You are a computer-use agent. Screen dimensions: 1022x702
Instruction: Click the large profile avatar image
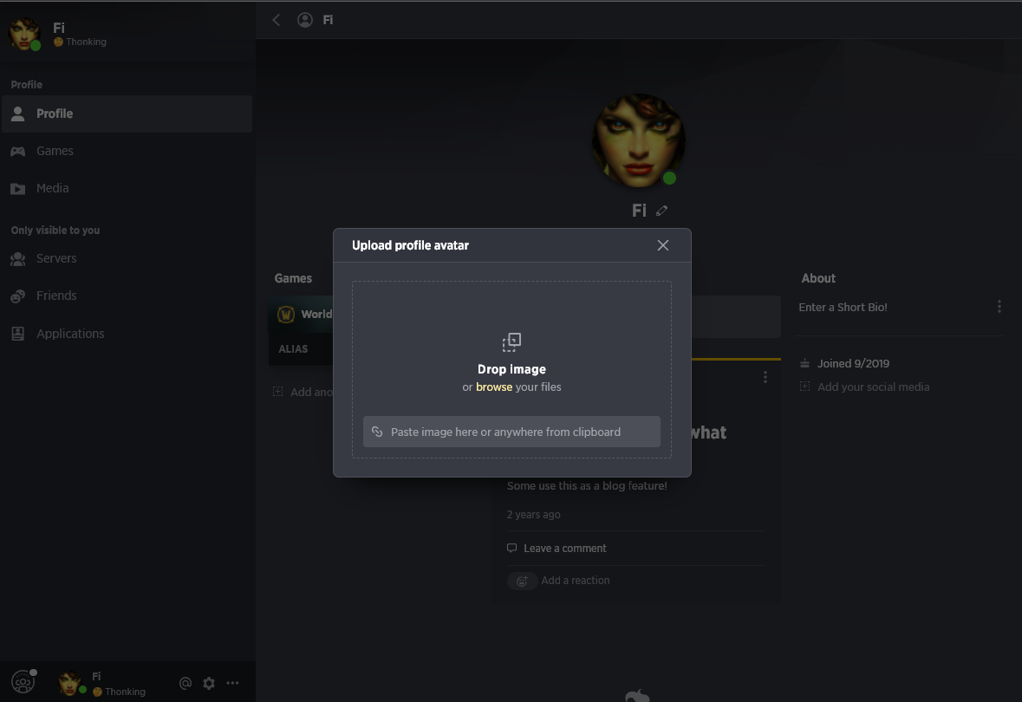[x=638, y=140]
